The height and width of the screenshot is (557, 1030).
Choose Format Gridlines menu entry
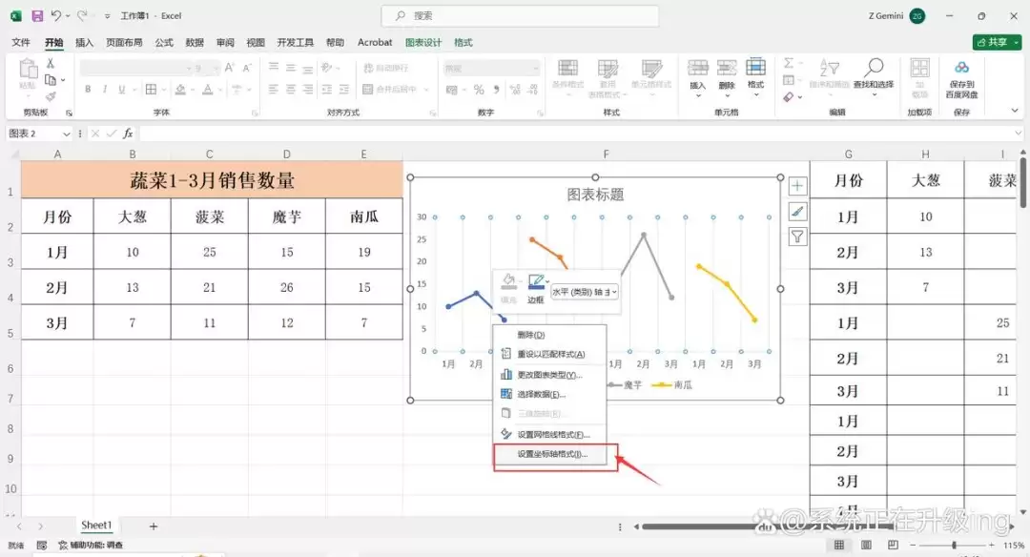click(550, 434)
